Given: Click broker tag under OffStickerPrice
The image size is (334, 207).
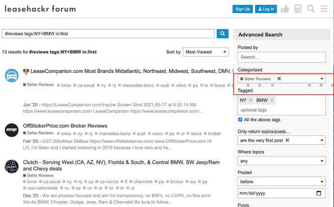Looking at the screenshot, I should pyautogui.click(x=213, y=133).
